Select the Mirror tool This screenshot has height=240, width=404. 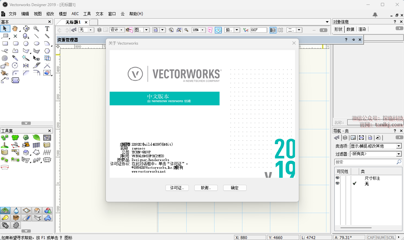(x=26, y=65)
